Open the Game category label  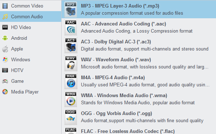(x=17, y=81)
